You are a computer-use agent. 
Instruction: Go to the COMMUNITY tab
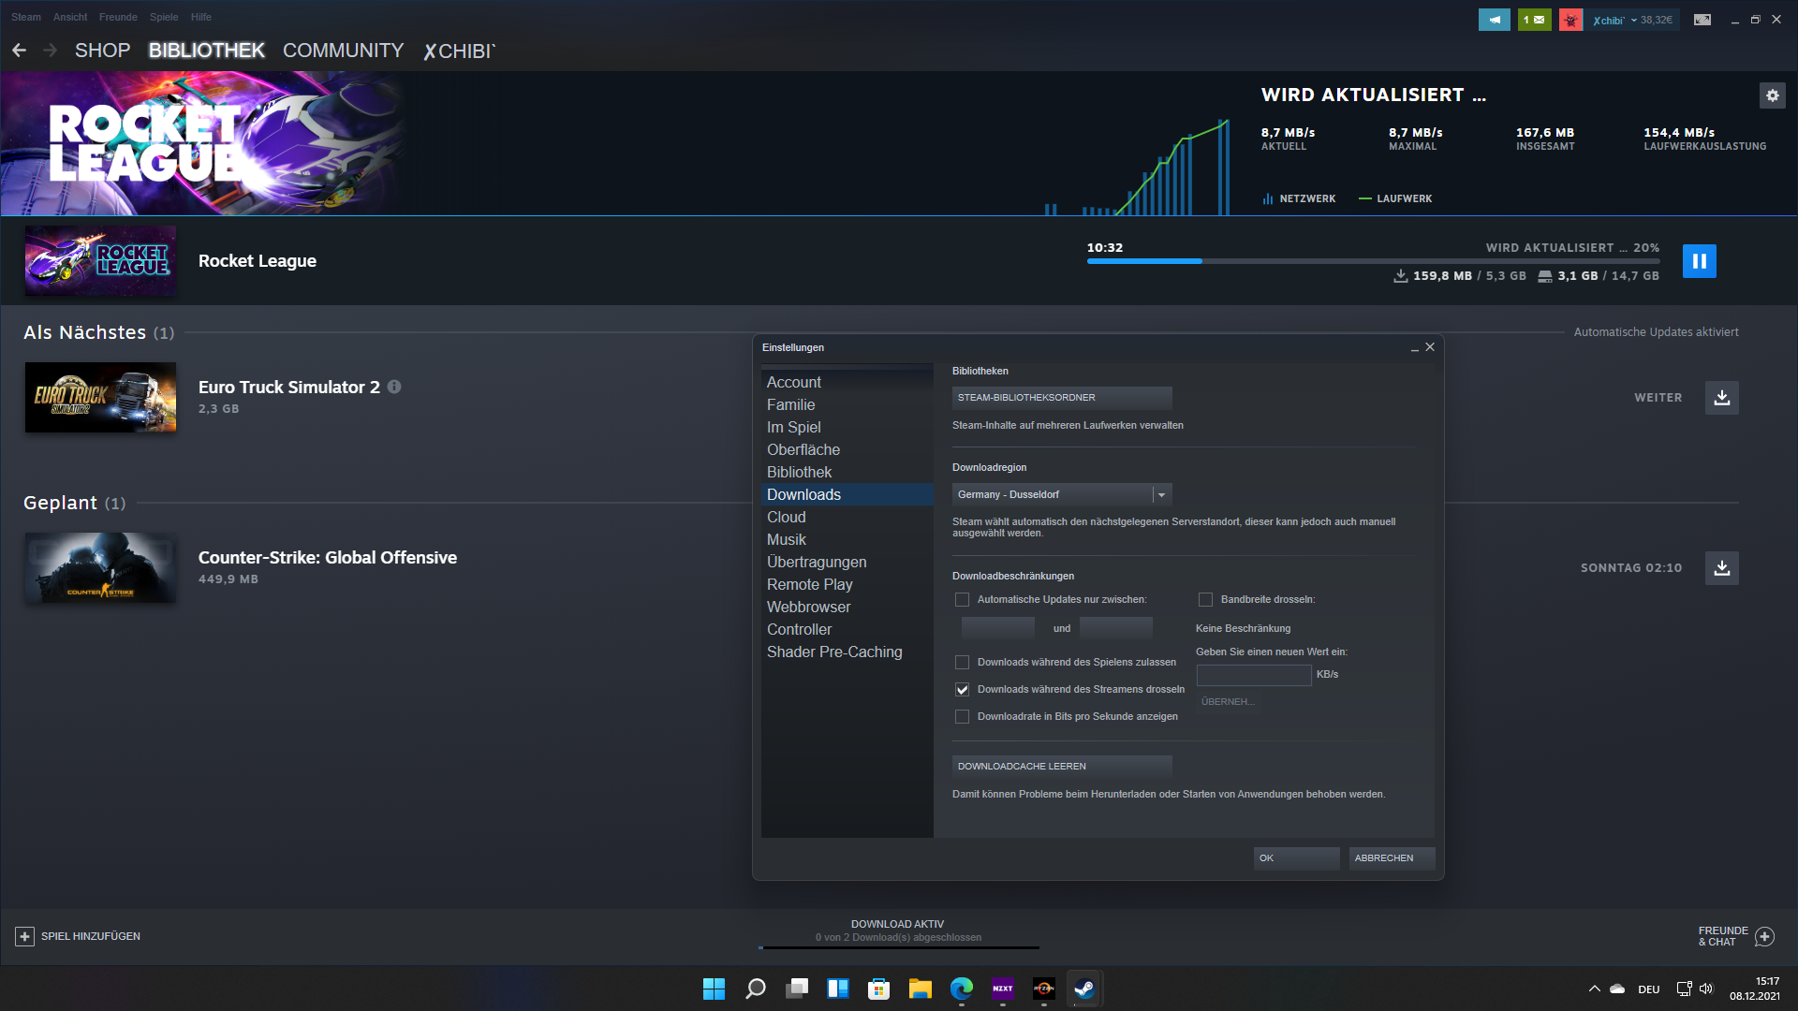coord(344,51)
